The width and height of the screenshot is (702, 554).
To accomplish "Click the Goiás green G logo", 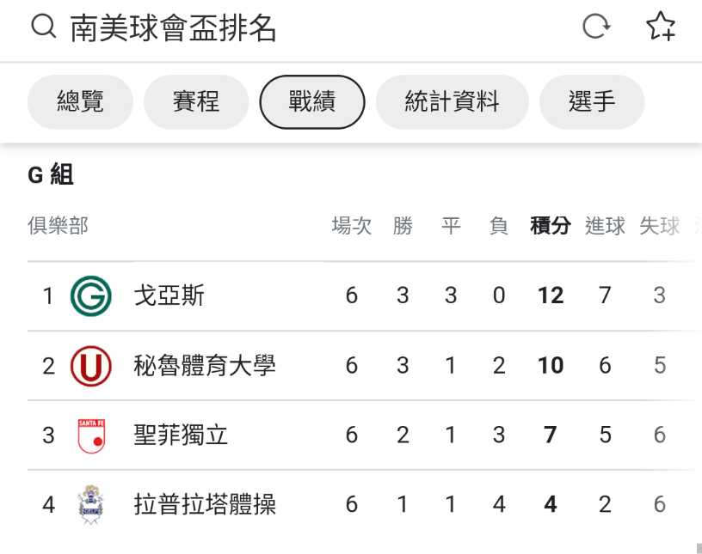I will 90,296.
